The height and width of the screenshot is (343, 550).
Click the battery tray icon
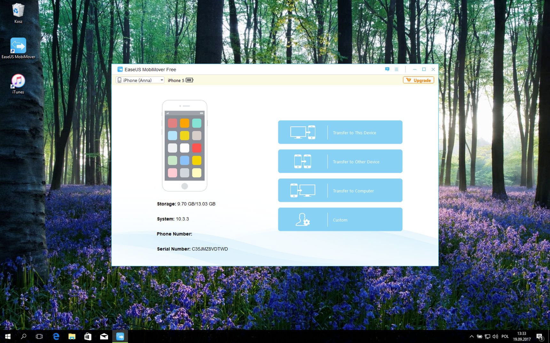pyautogui.click(x=479, y=336)
